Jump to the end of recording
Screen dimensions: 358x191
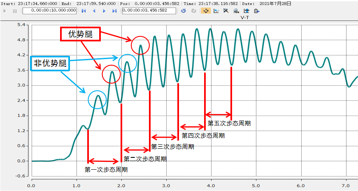pyautogui.click(x=114, y=11)
